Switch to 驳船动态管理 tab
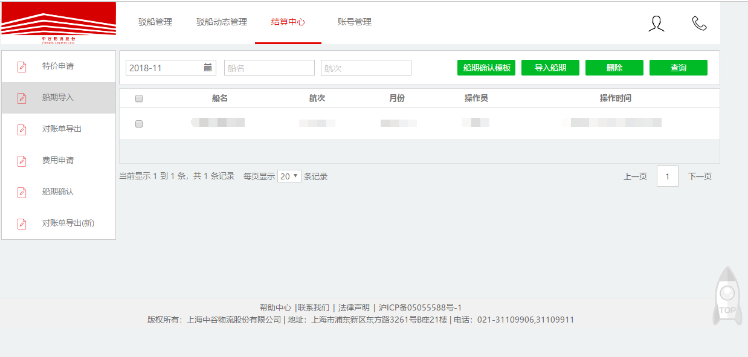The width and height of the screenshot is (748, 357). point(222,22)
